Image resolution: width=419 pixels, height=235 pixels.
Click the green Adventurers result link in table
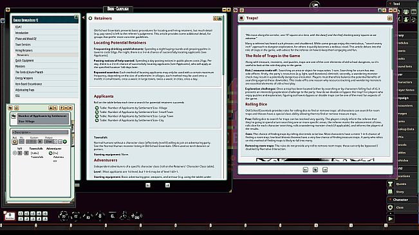(x=50, y=153)
